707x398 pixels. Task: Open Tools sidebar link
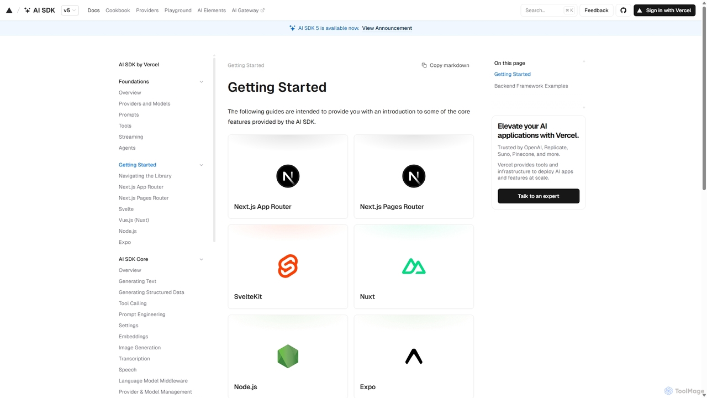[x=125, y=126]
